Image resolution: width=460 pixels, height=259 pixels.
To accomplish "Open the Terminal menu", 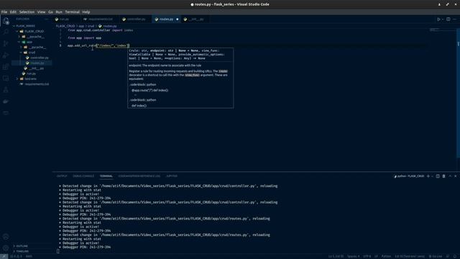I will coord(72,12).
